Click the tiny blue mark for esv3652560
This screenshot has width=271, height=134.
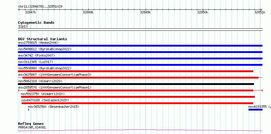tap(29, 110)
